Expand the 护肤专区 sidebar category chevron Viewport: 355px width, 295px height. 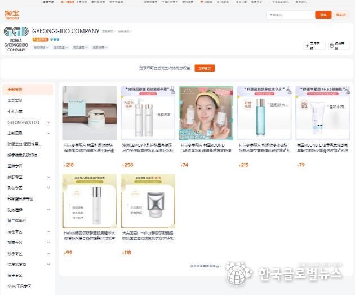pyautogui.click(x=48, y=177)
